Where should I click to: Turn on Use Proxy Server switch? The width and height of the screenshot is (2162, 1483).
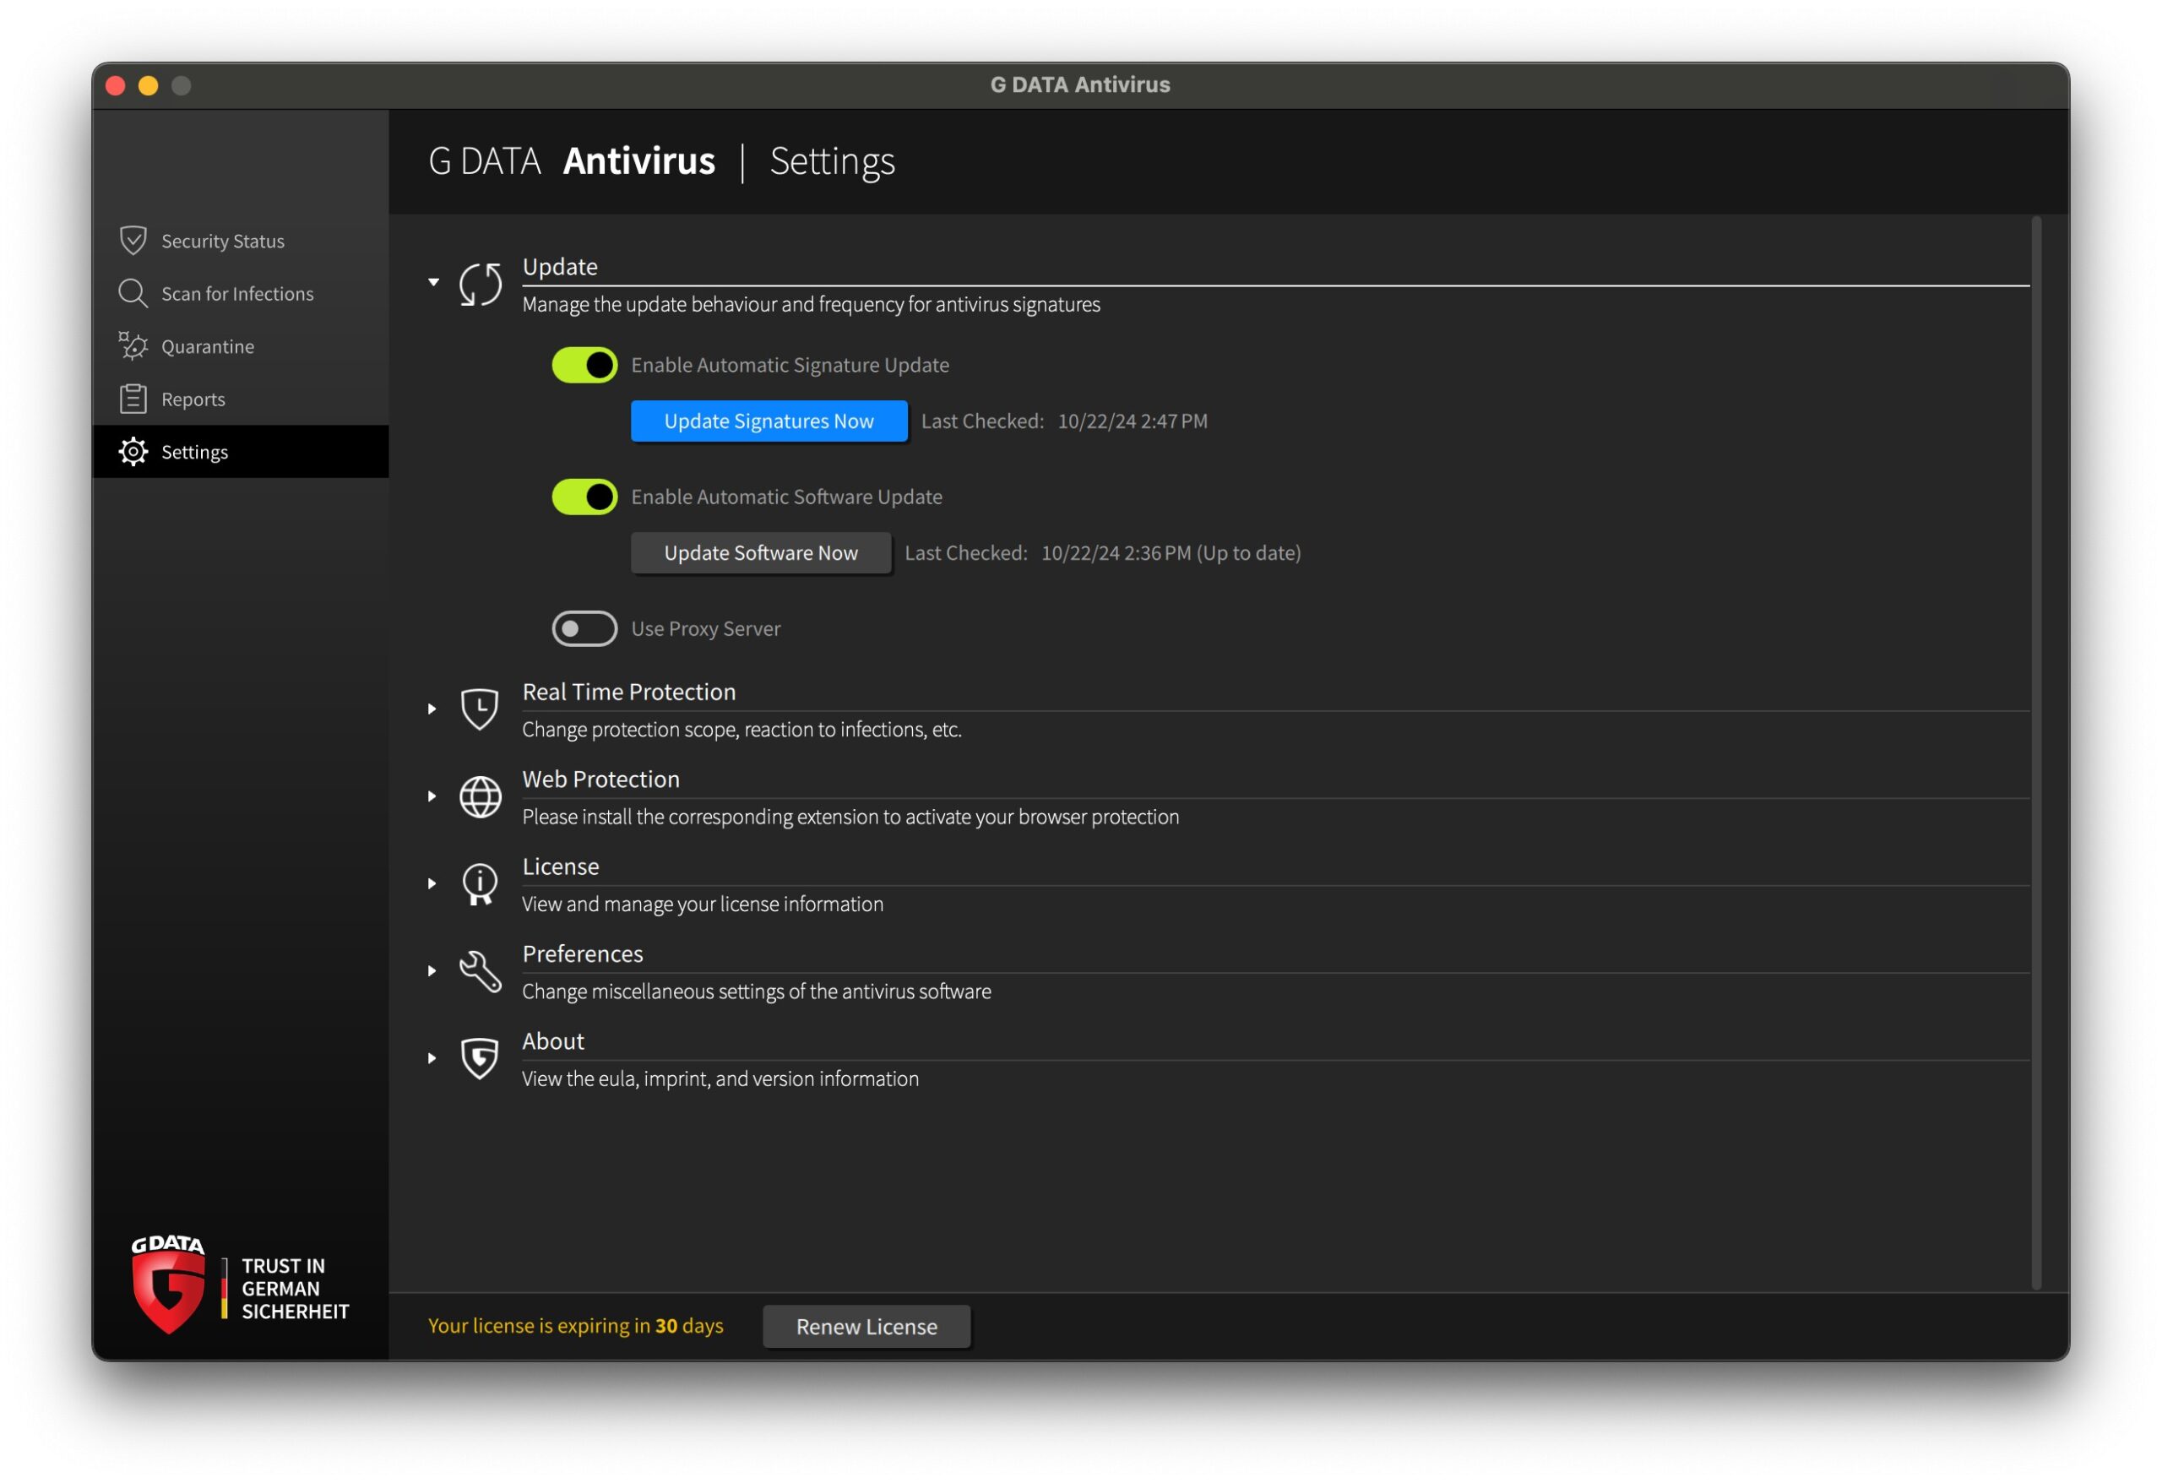584,629
